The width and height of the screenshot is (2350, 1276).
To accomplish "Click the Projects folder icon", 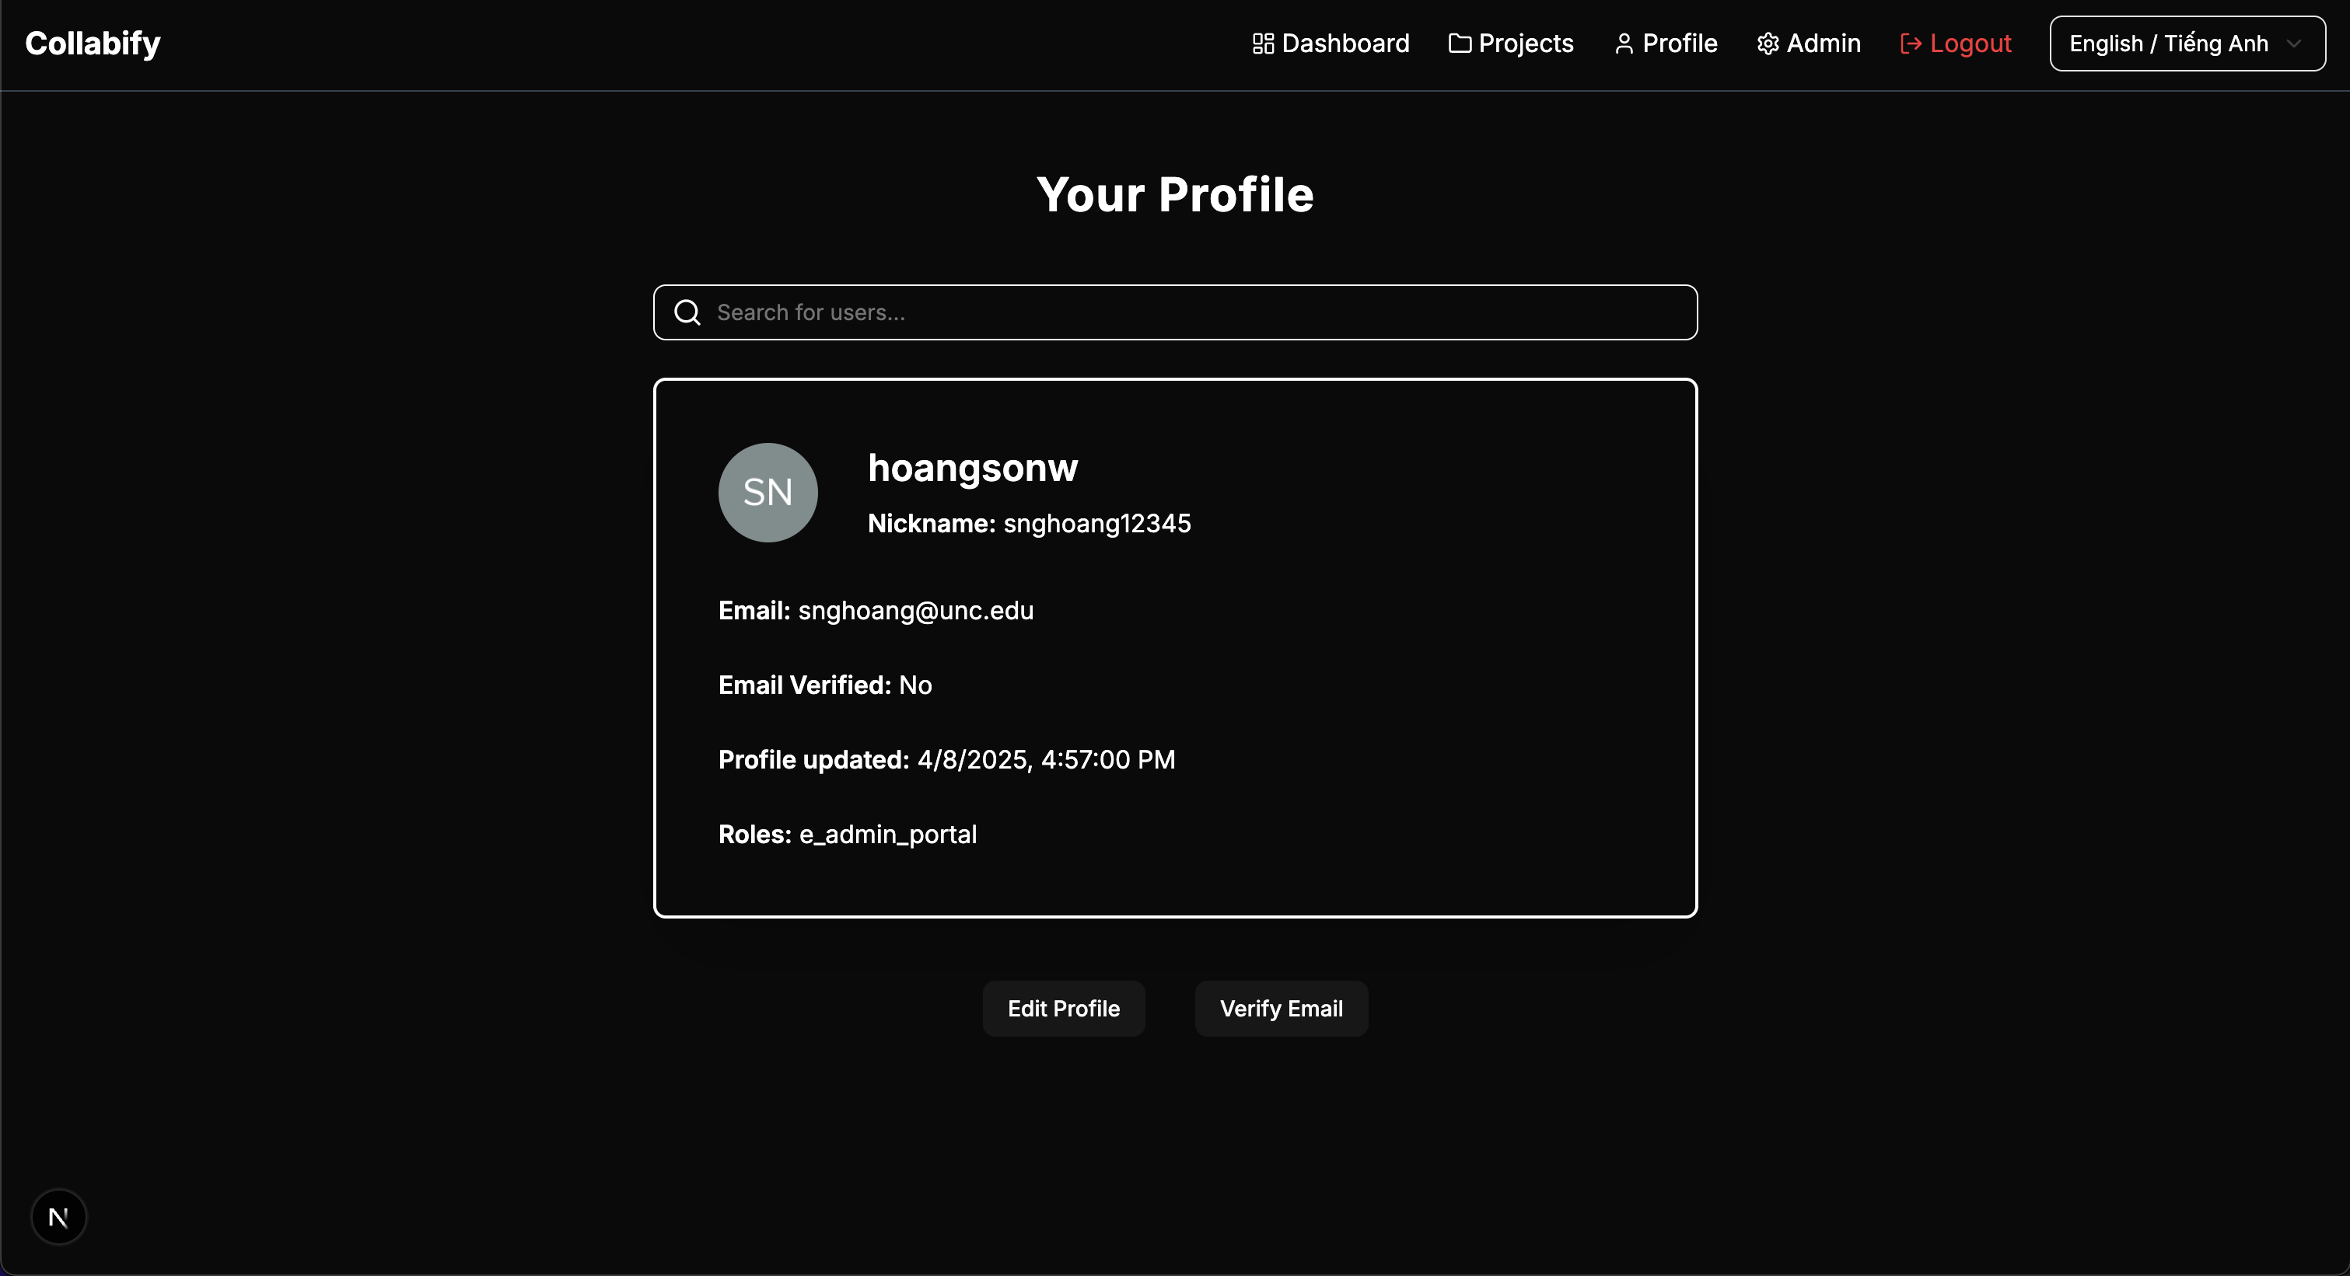I will coord(1460,44).
